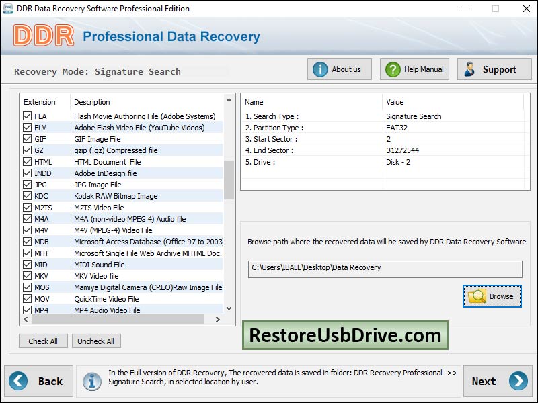This screenshot has width=538, height=403.
Task: Toggle the MID sound file checkbox
Action: pos(27,264)
